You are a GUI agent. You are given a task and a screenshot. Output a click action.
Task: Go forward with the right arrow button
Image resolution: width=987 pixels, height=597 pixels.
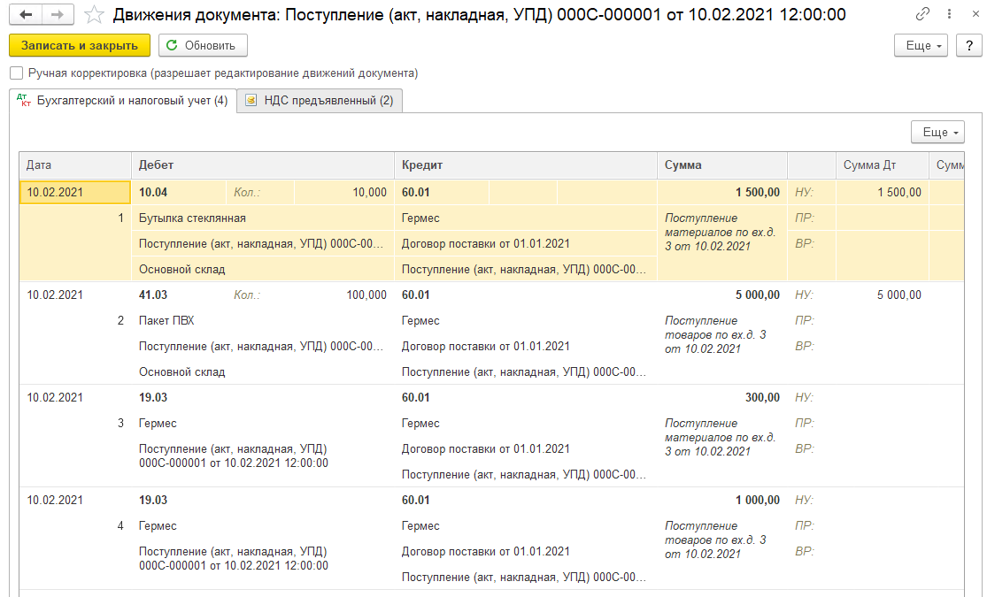[58, 14]
